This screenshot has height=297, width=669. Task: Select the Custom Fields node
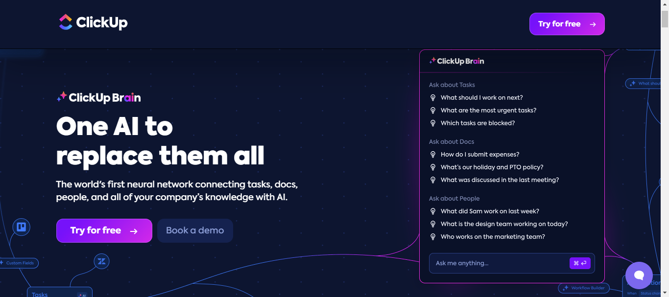point(20,263)
